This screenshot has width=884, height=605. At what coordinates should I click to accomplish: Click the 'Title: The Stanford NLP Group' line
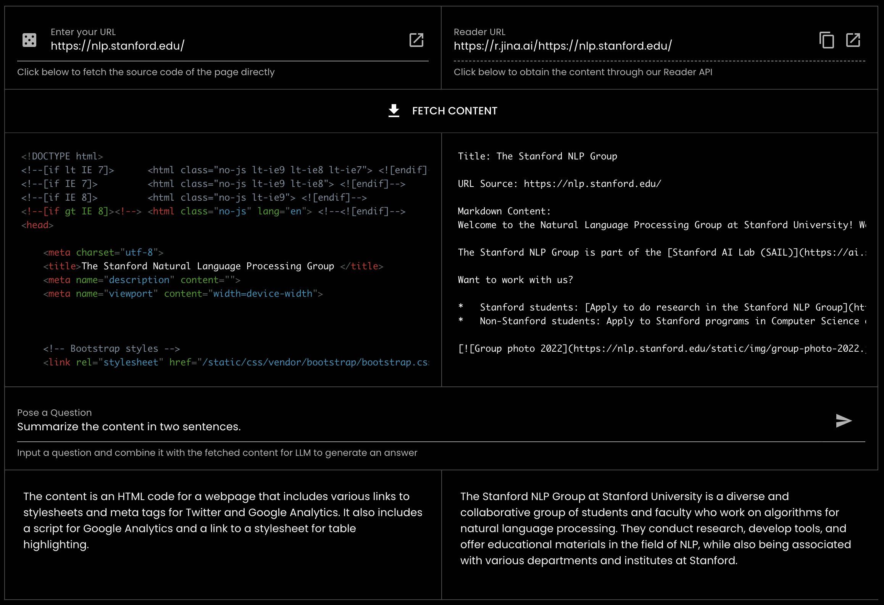[x=537, y=156]
